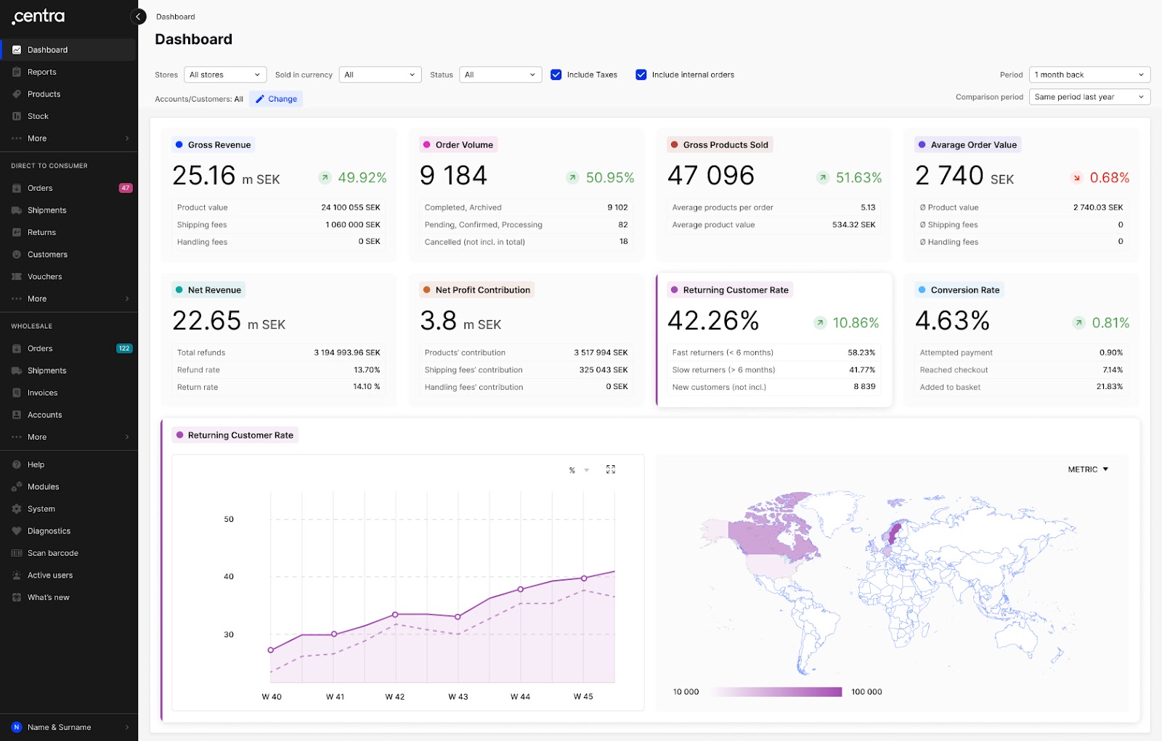Expand the chart to fullscreen
The image size is (1162, 741).
tap(611, 470)
